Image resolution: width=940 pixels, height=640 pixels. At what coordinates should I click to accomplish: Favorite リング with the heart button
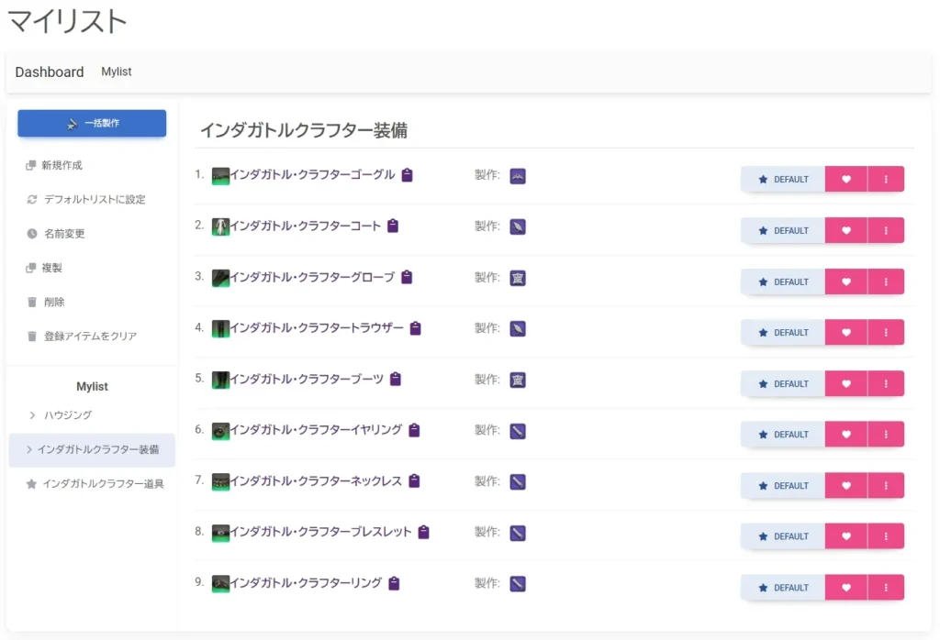845,588
